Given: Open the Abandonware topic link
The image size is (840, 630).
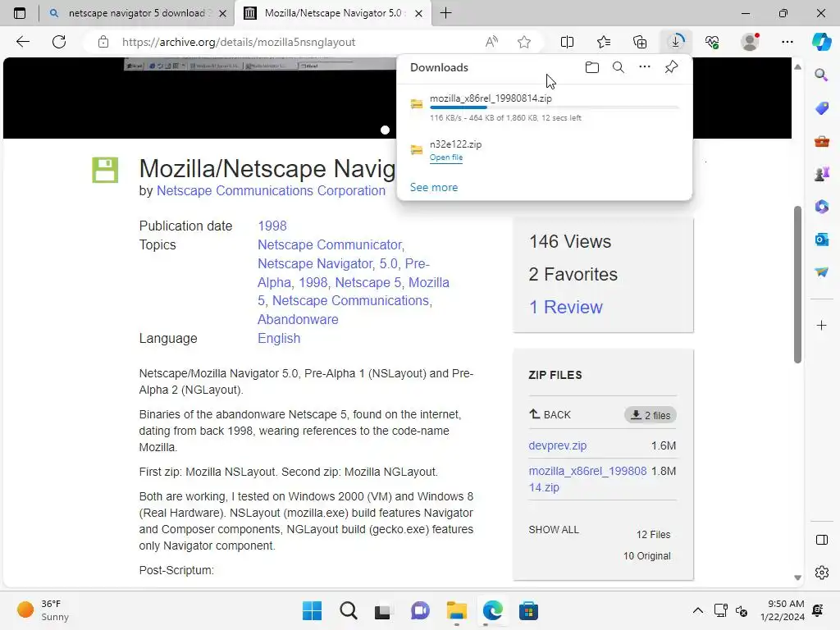Looking at the screenshot, I should (298, 319).
